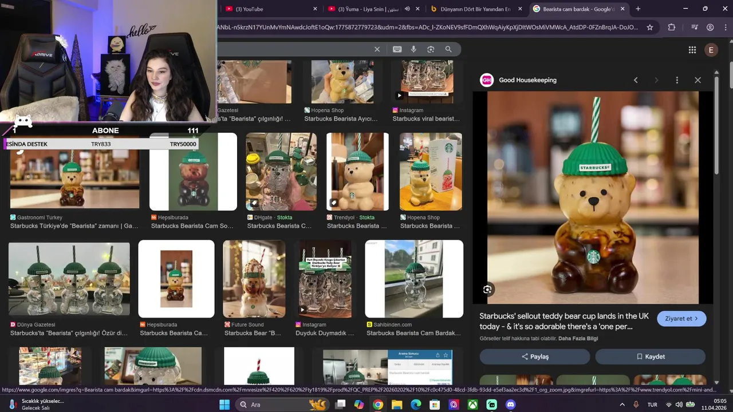Open the Windows Start menu
Viewport: 733px width, 412px height.
point(224,405)
